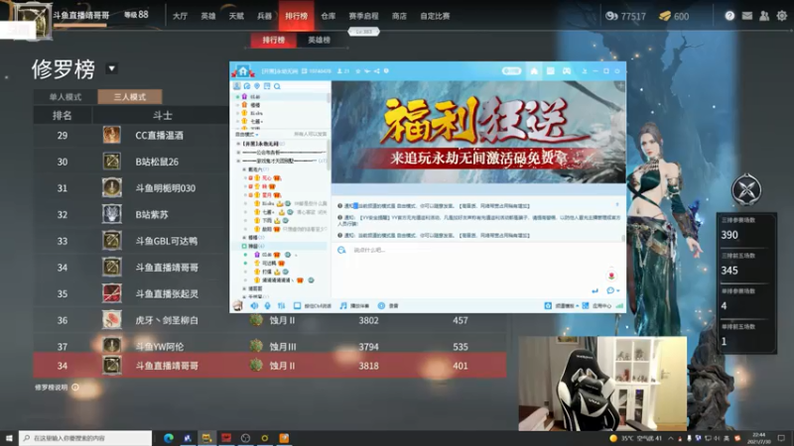Click the YY list icon beside the home tab

pos(550,70)
